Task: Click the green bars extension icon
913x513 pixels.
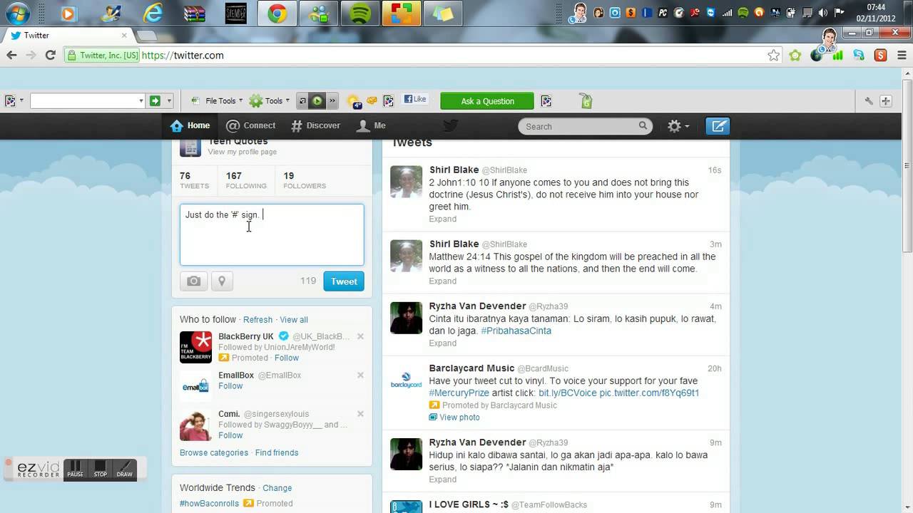Action: 838,55
